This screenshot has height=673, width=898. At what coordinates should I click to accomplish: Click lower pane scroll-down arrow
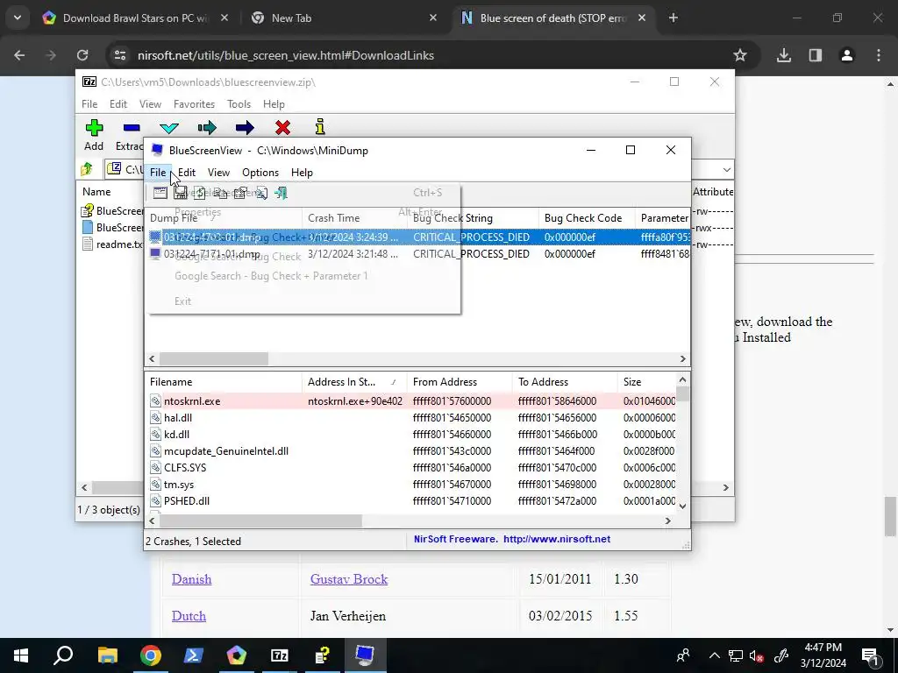[x=682, y=506]
